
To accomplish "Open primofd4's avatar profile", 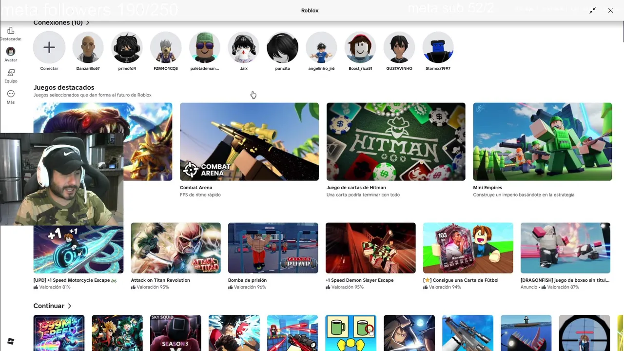I will tap(127, 47).
